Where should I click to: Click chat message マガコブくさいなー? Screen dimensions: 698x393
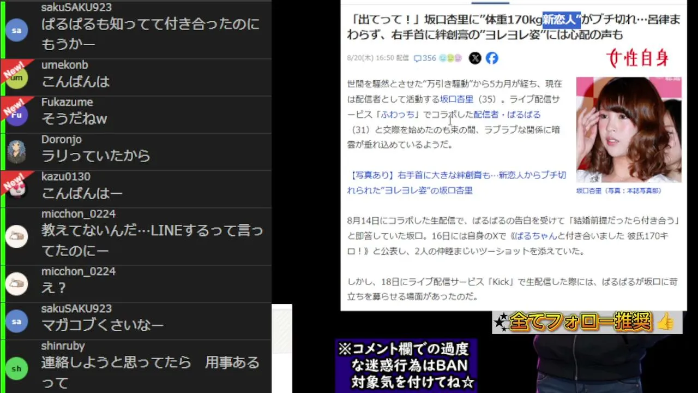coord(103,325)
